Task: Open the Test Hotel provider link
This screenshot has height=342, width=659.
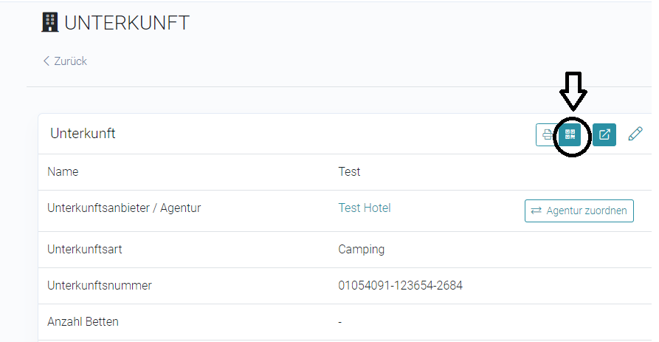Action: point(365,208)
